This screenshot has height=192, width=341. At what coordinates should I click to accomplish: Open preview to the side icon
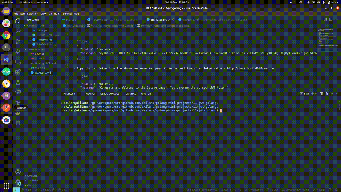pyautogui.click(x=325, y=19)
